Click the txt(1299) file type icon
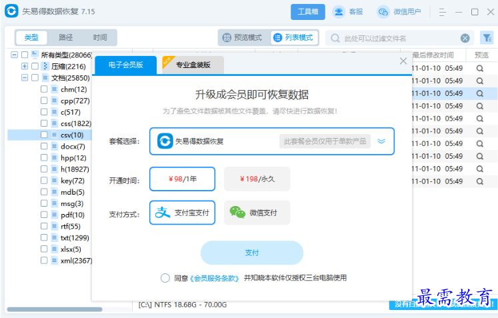 click(x=54, y=237)
